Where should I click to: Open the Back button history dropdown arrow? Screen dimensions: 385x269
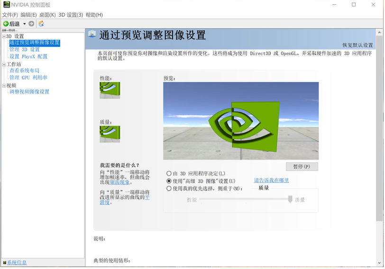pos(25,24)
